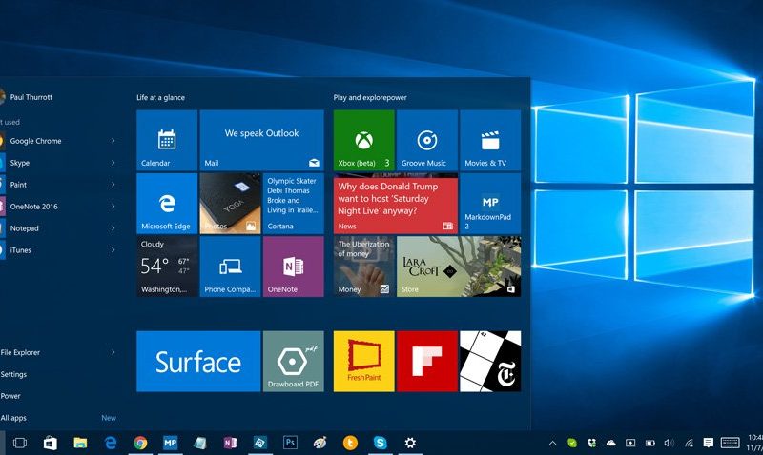Viewport: 763px width, 455px height.
Task: Open the Weather tile showing Cloudy 54°
Action: click(167, 267)
